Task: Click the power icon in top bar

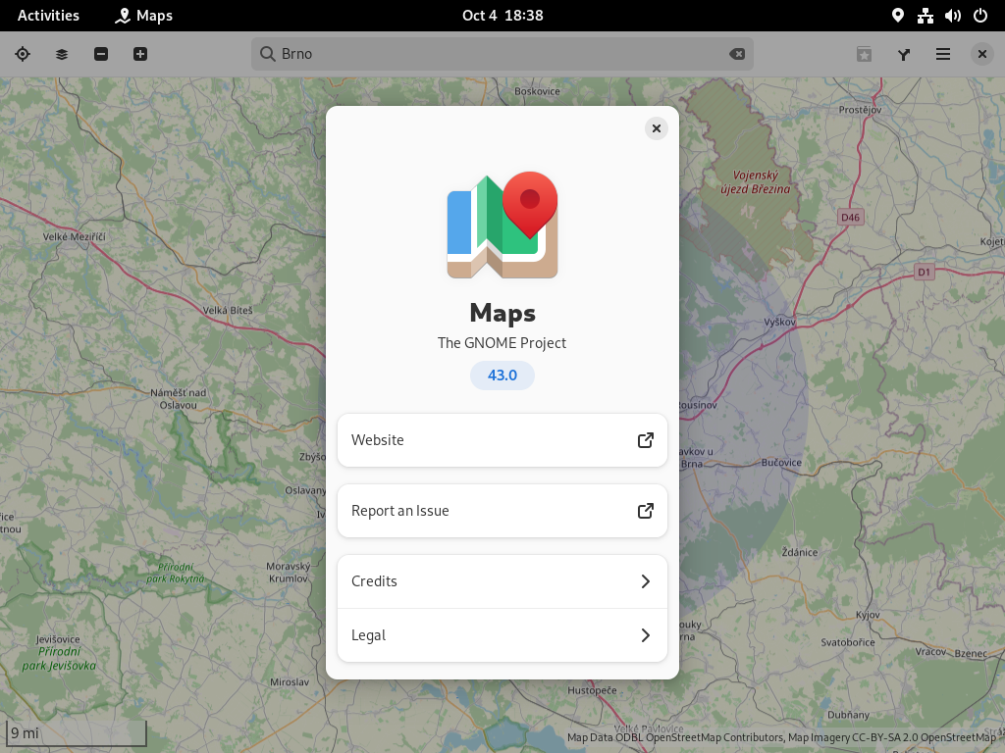Action: pyautogui.click(x=980, y=16)
